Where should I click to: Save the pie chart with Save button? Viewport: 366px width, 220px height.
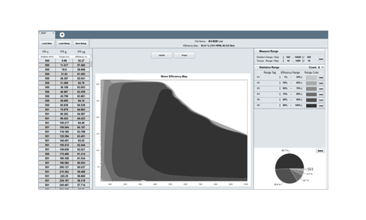click(320, 151)
